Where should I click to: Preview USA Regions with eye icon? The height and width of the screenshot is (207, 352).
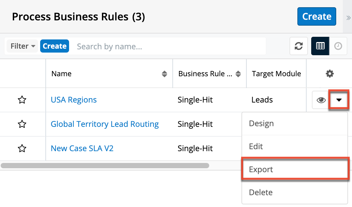pyautogui.click(x=321, y=100)
